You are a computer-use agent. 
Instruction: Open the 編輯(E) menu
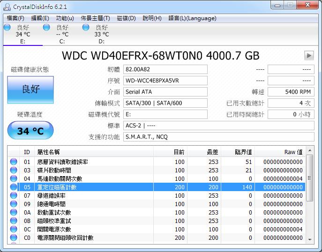pos(40,18)
